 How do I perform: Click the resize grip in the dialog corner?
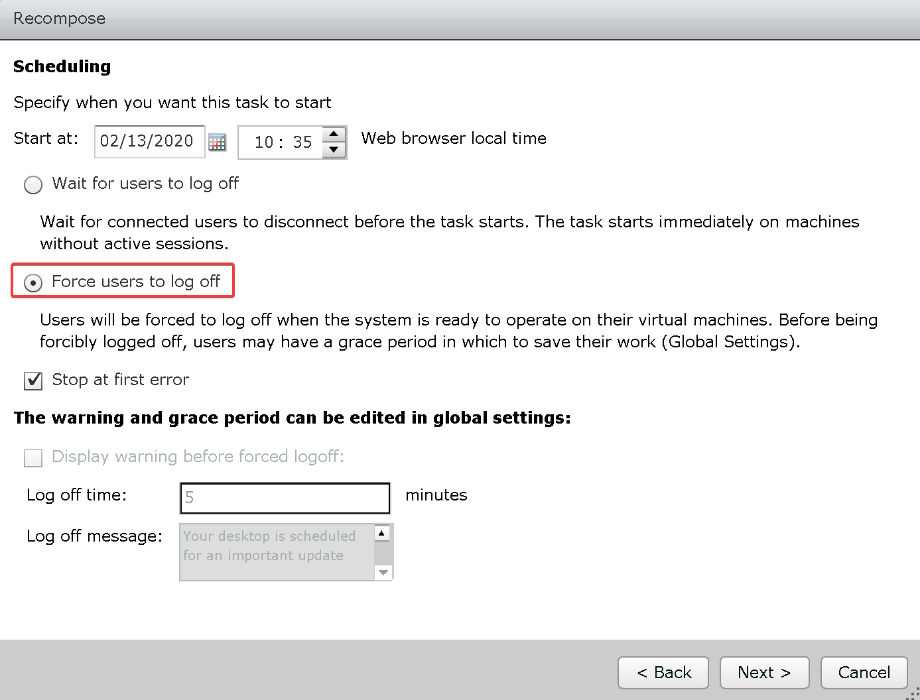(913, 693)
